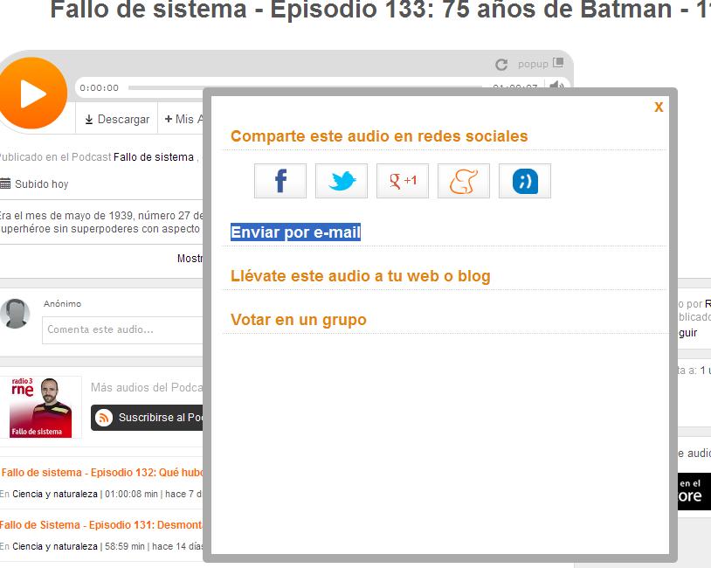Expand the Enviar por e-mail section

[295, 232]
